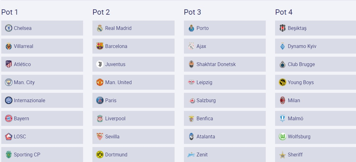The height and width of the screenshot is (162, 356).
Task: Click the Wolfsburg logo icon
Action: 283,136
